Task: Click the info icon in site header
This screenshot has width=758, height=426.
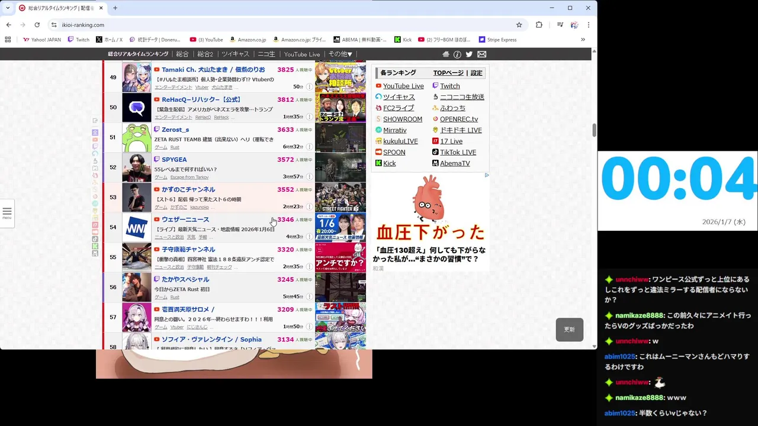Action: coord(457,54)
